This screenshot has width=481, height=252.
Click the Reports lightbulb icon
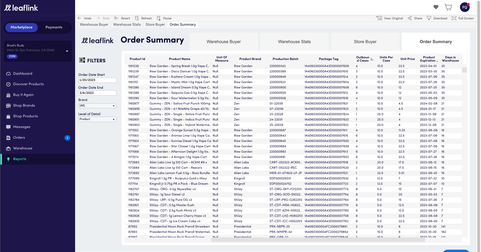point(8,159)
